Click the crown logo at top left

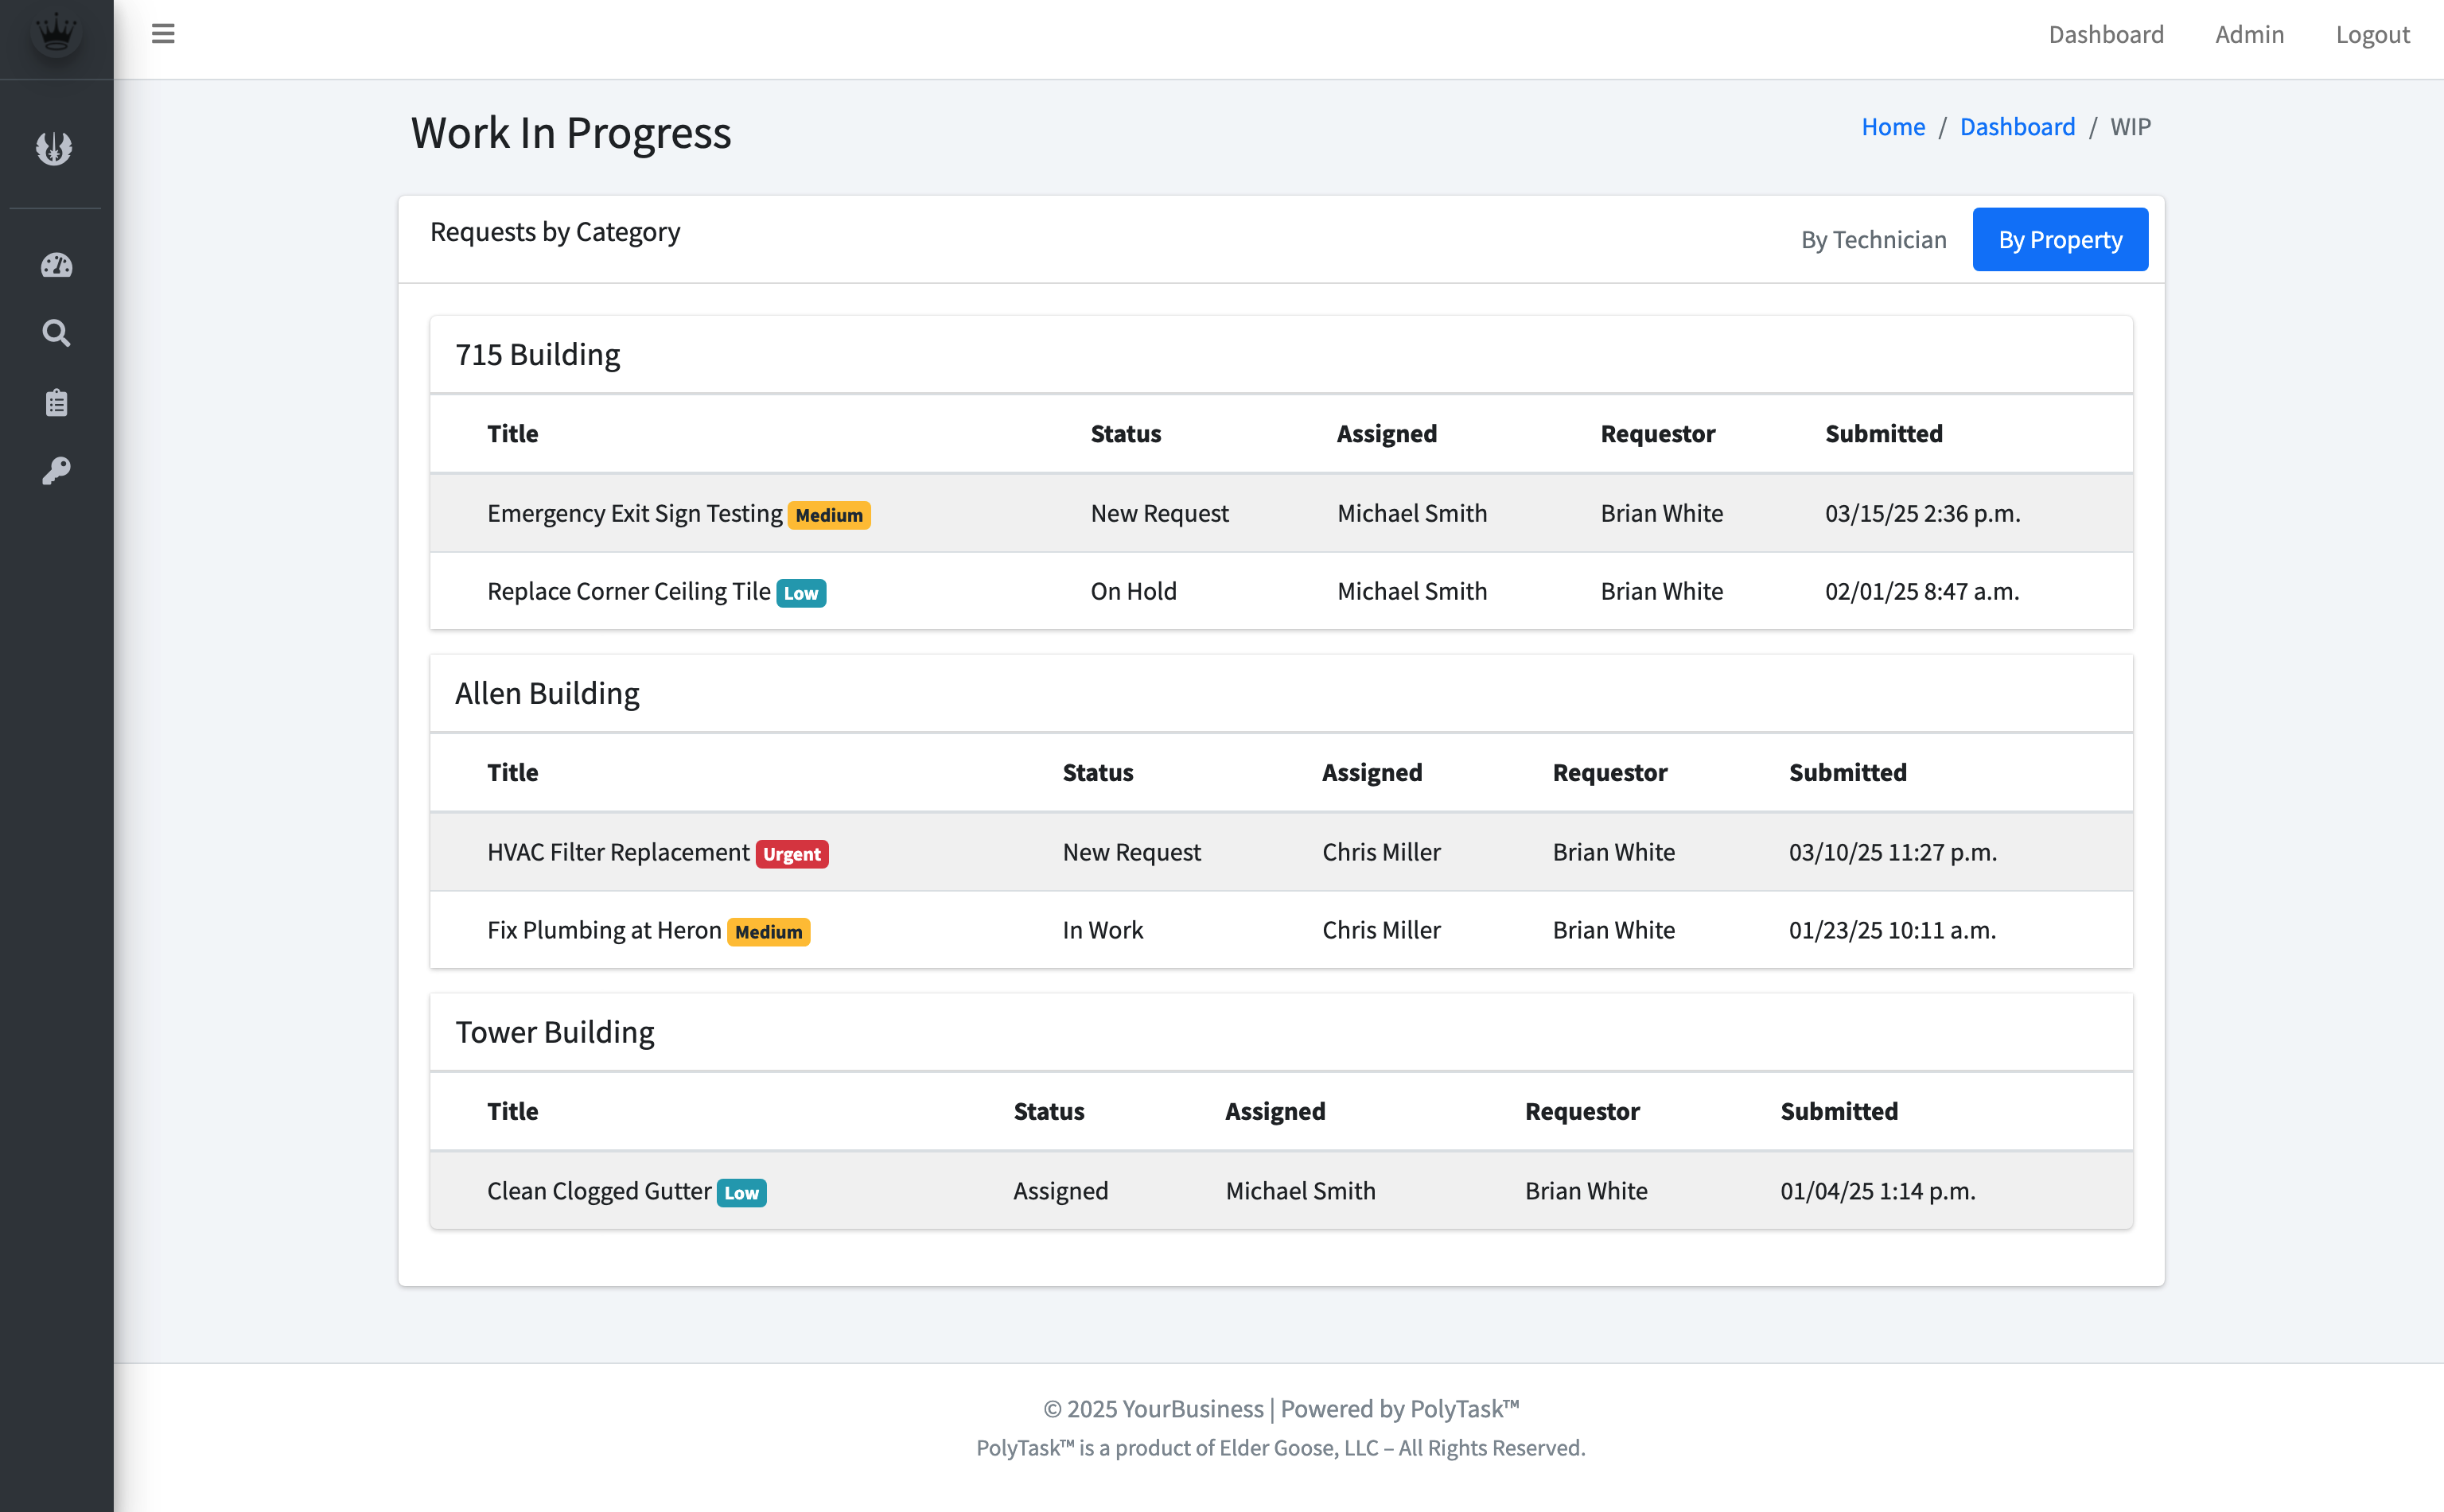click(x=56, y=33)
